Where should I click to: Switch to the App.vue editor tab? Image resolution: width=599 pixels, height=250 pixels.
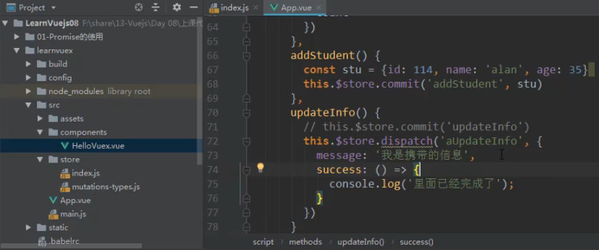coord(296,7)
